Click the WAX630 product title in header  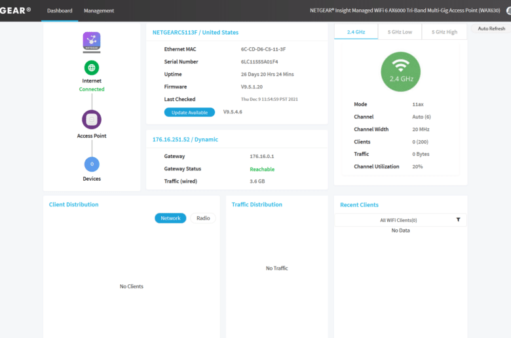pyautogui.click(x=405, y=10)
